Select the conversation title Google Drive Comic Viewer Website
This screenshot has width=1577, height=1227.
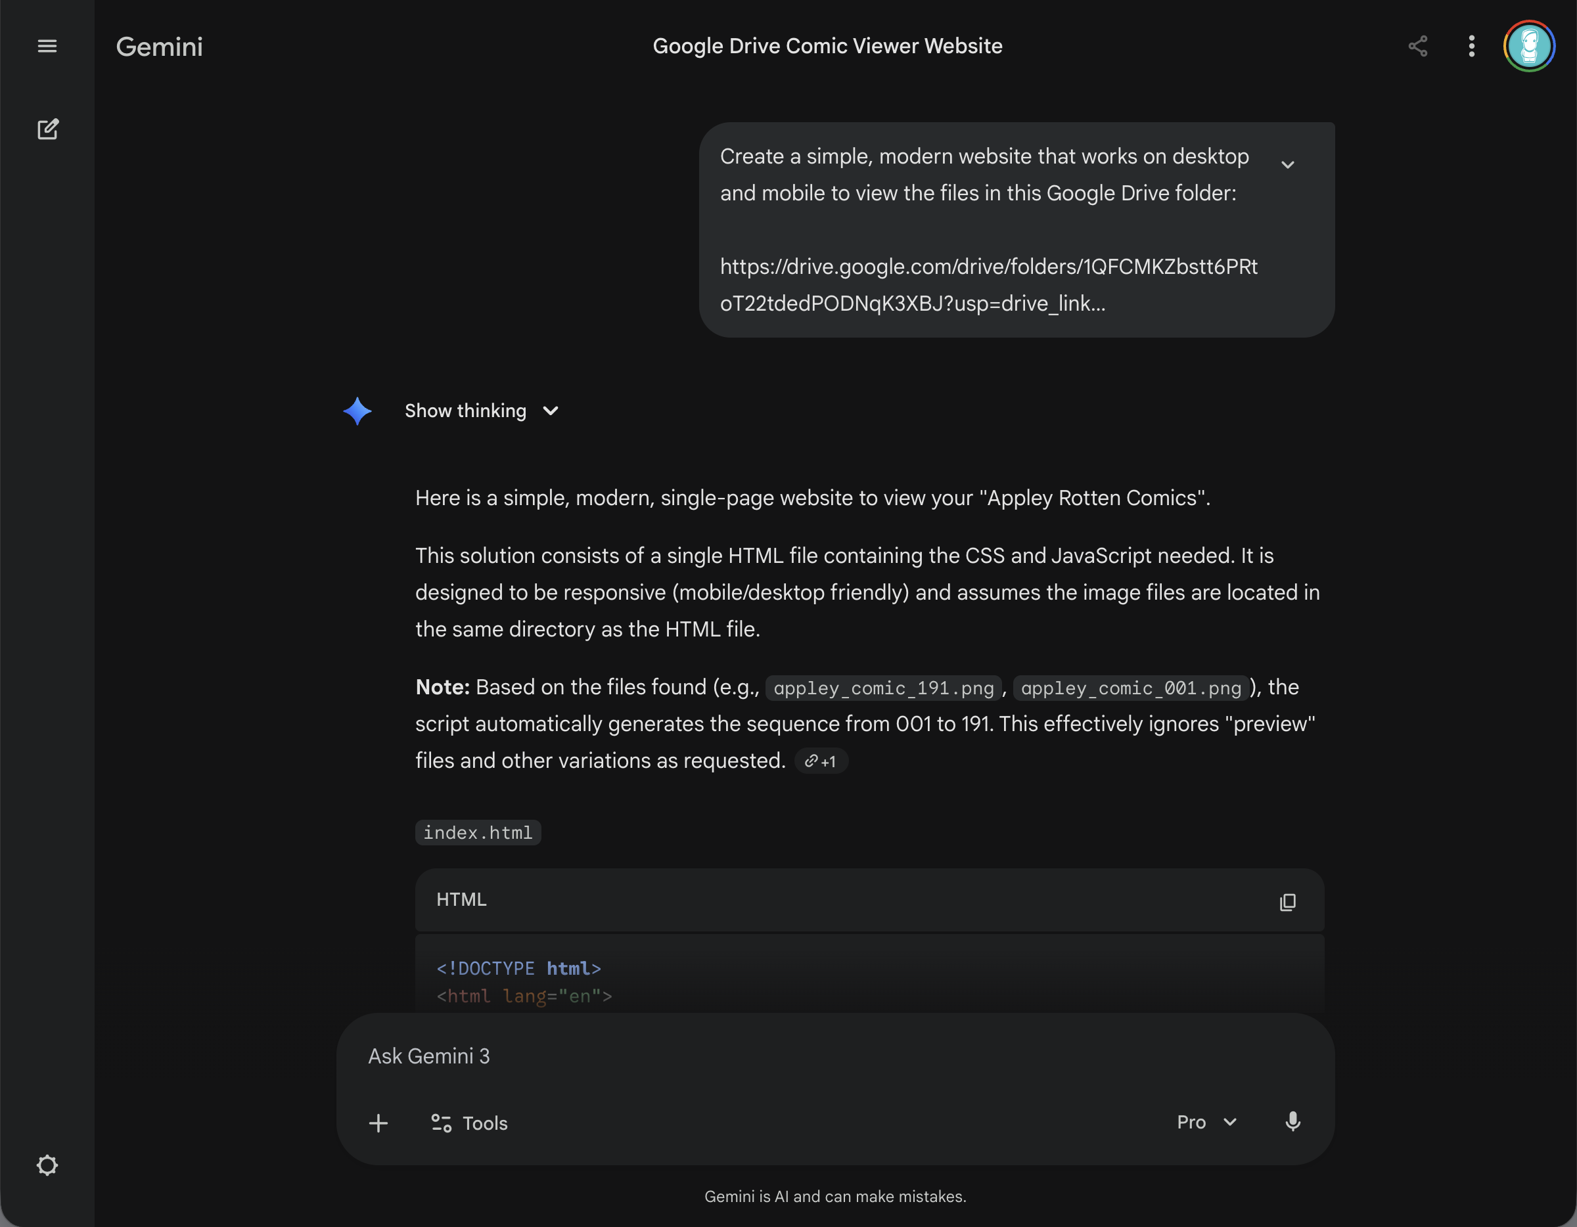[827, 45]
